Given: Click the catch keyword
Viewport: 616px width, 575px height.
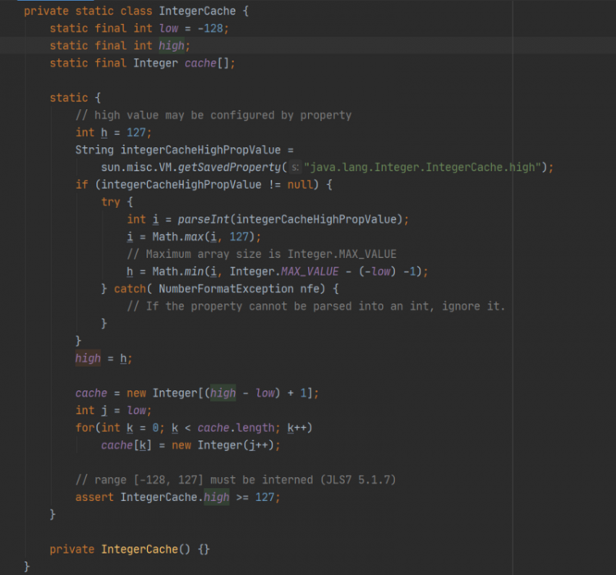Looking at the screenshot, I should [x=130, y=289].
